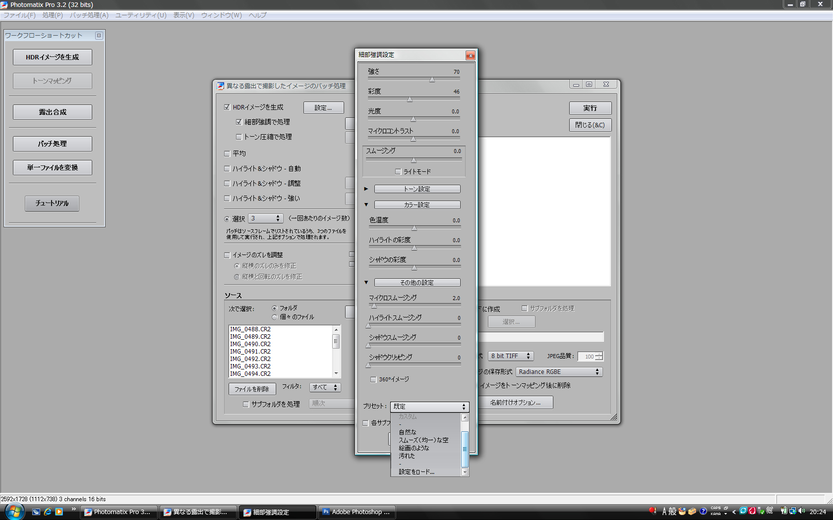Screen dimensions: 833x520
Task: Click the IME conversion mode '般' indicator
Action: click(x=672, y=512)
